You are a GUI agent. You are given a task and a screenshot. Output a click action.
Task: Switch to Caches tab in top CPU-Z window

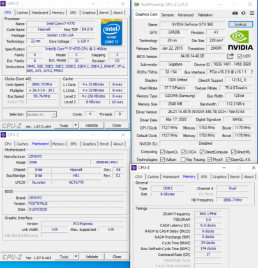[22, 13]
